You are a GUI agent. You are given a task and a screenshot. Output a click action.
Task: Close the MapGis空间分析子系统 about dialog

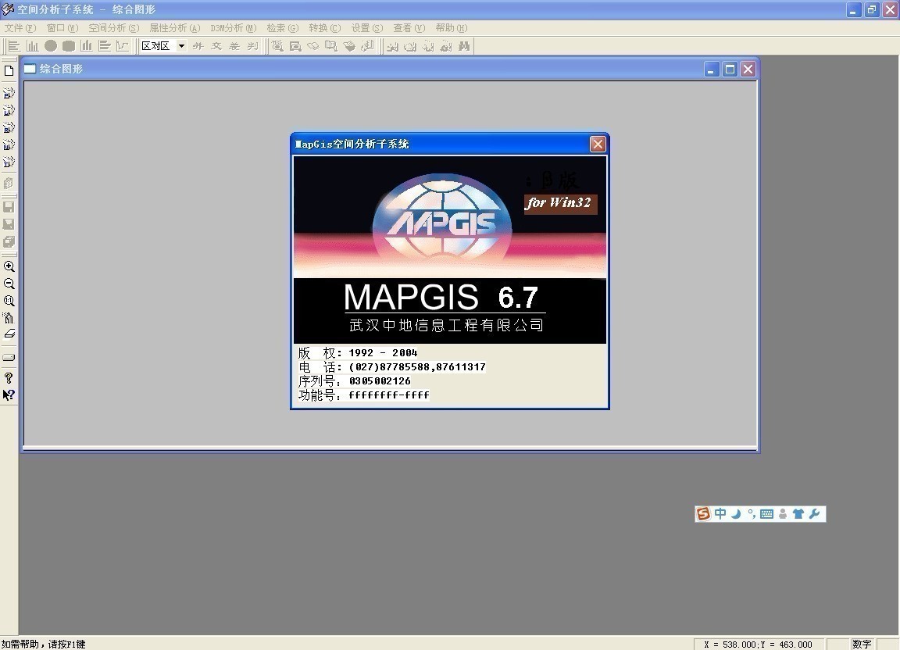click(598, 144)
